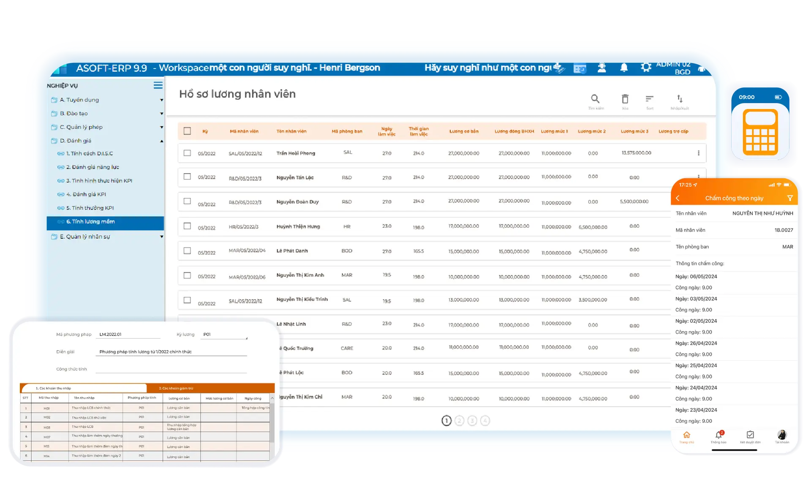
Task: Toggle the hamburger menu beside NGHIỆP VỤ
Action: click(158, 85)
